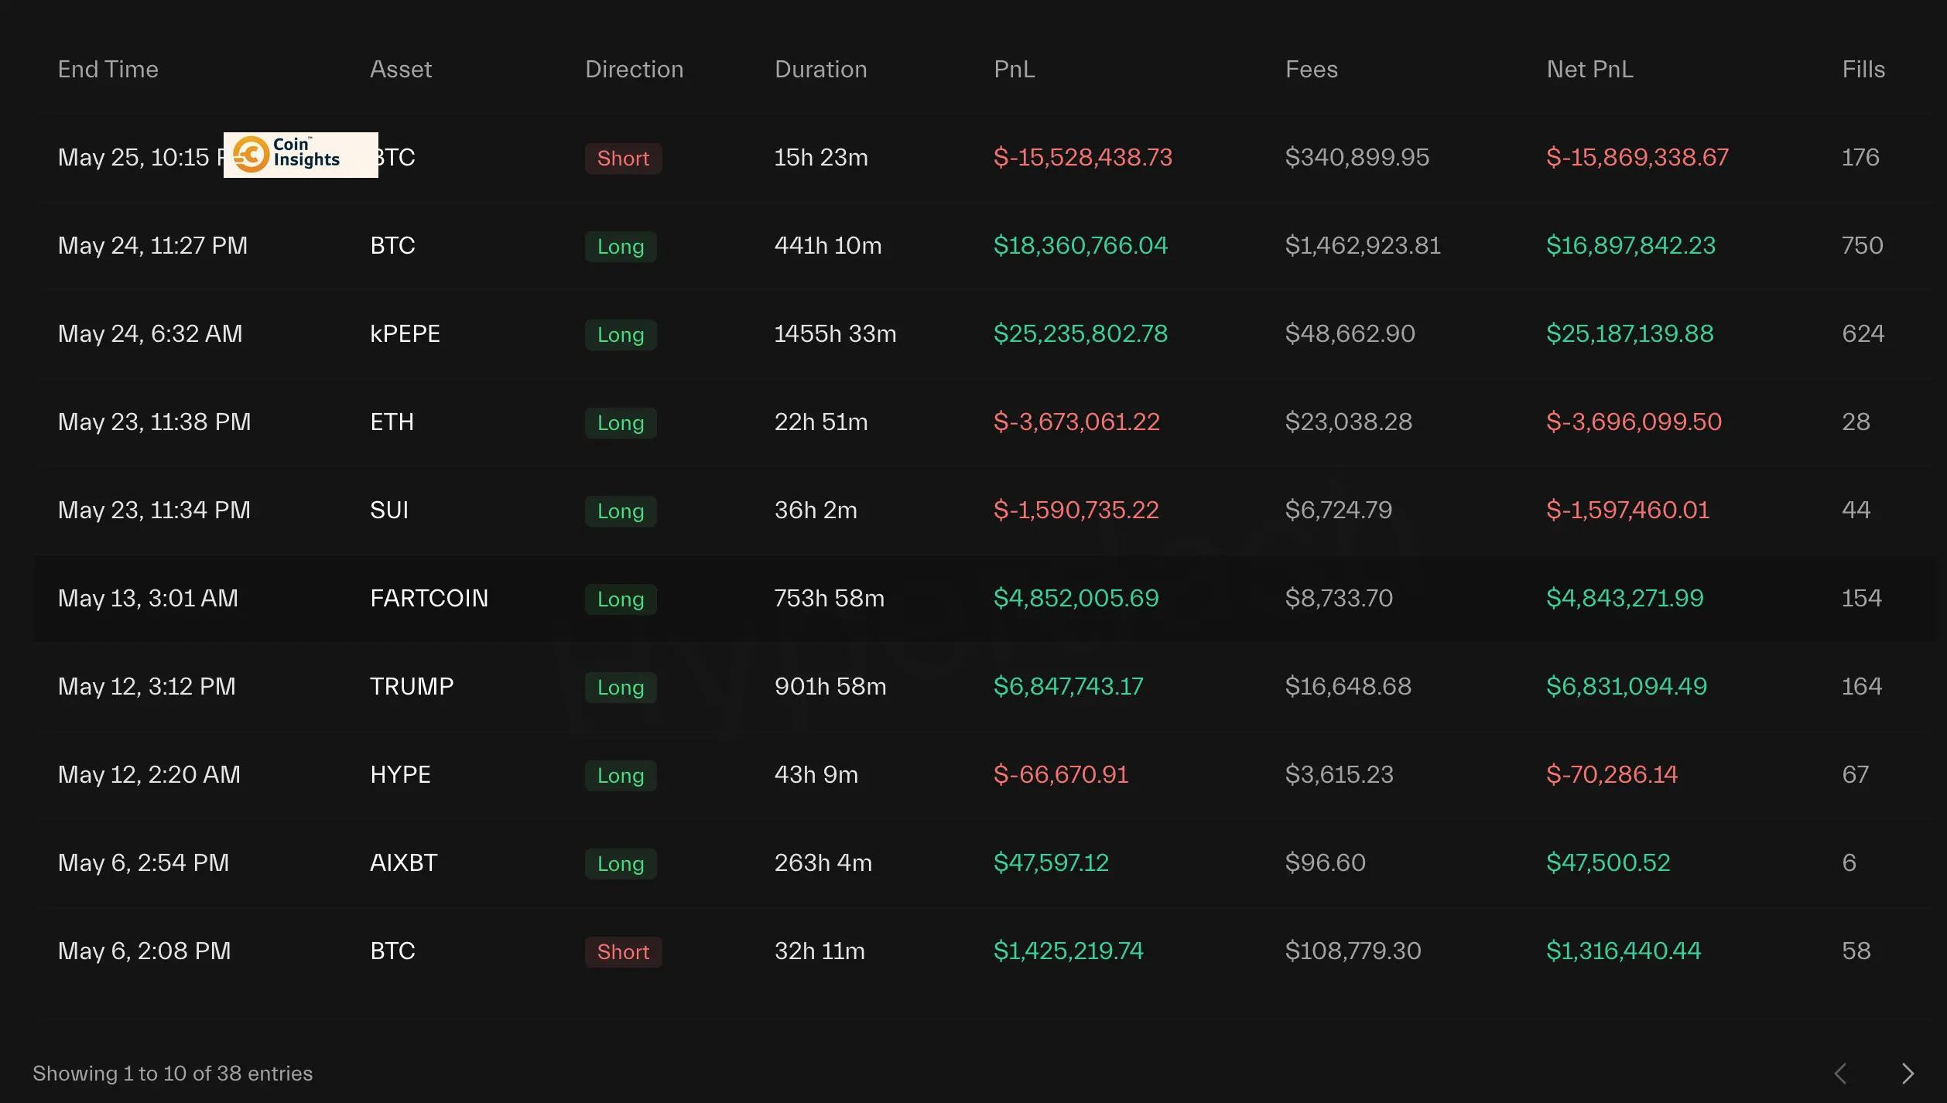Click the duration 32h 11m

820,951
